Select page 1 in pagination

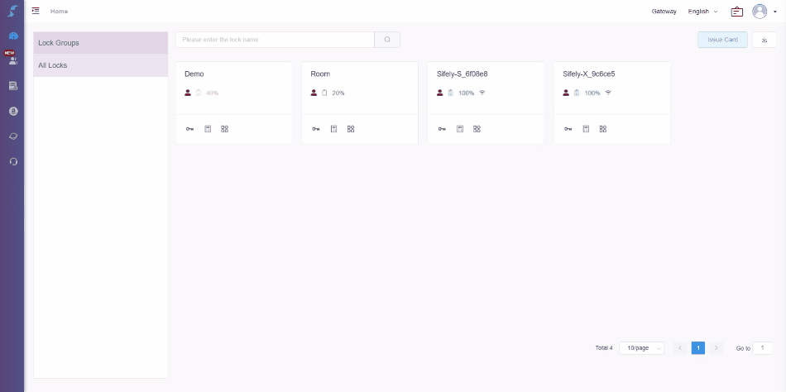(x=698, y=348)
